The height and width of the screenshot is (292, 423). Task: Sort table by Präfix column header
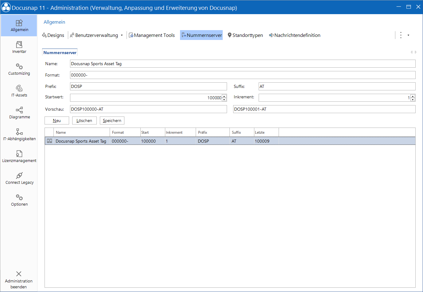(213, 132)
